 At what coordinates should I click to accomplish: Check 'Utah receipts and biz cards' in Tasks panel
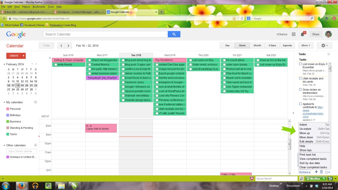pyautogui.click(x=300, y=79)
